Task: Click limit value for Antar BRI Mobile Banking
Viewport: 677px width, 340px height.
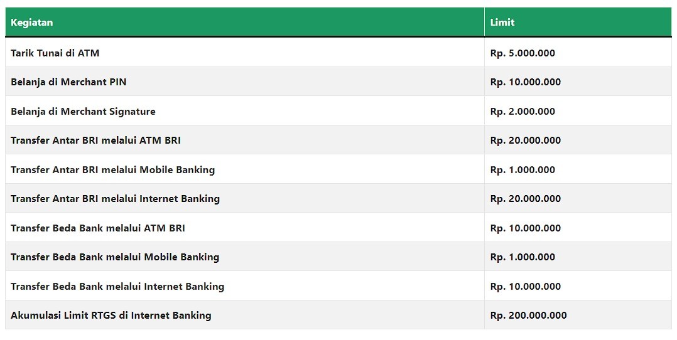Action: (x=523, y=169)
